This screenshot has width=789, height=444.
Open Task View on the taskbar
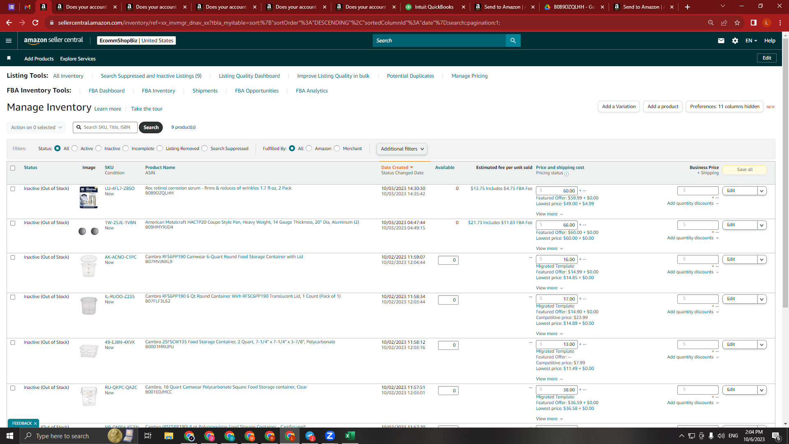[148, 436]
